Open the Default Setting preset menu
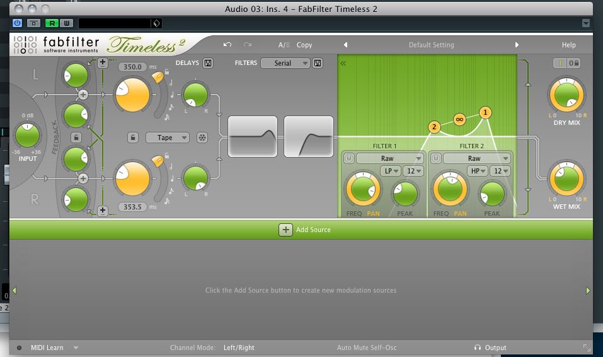This screenshot has width=603, height=357. coord(431,45)
